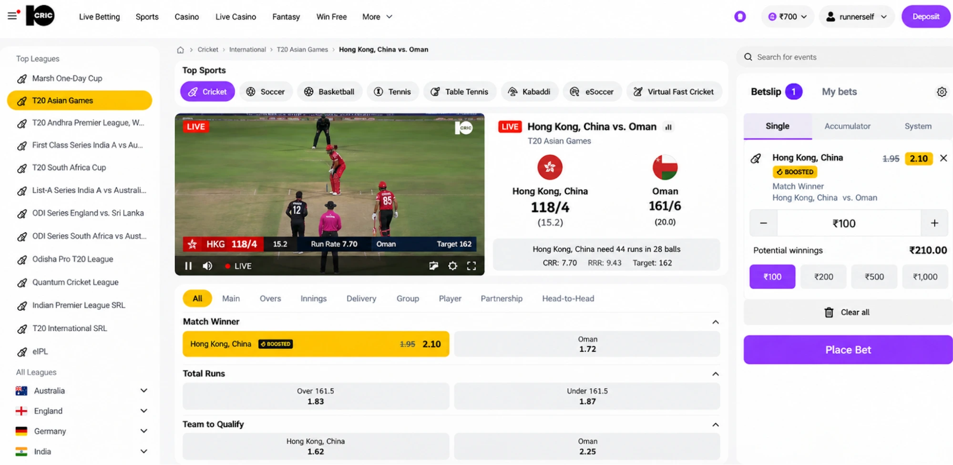Click the Deposit button

click(x=926, y=17)
